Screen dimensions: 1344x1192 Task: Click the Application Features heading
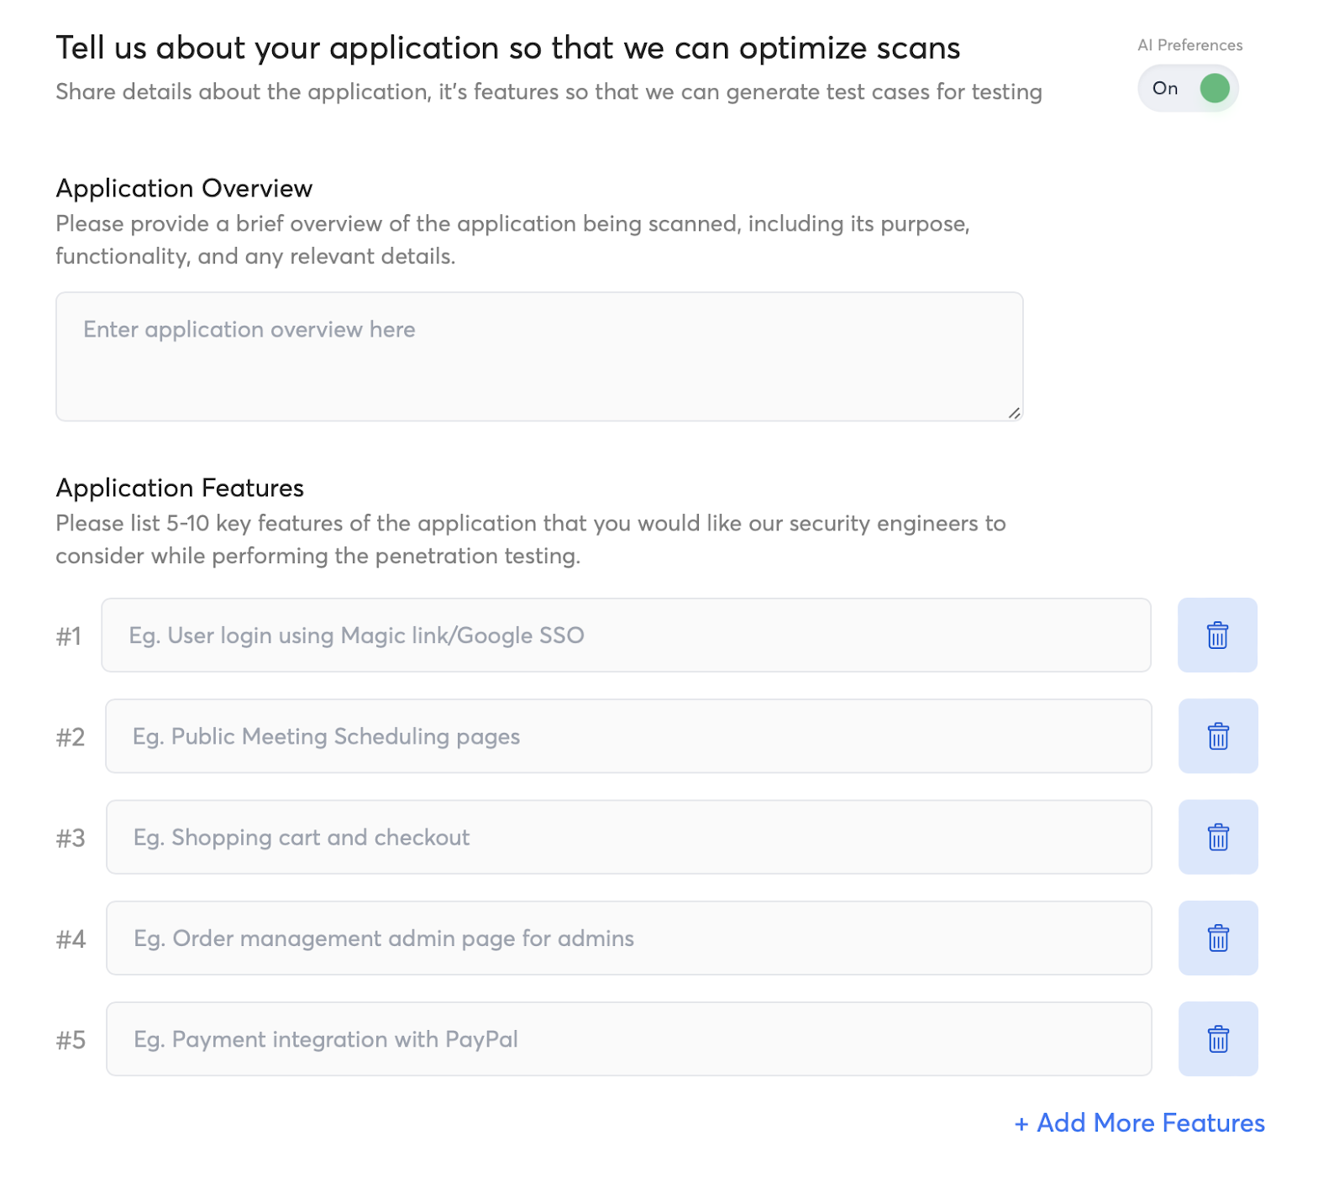point(180,488)
